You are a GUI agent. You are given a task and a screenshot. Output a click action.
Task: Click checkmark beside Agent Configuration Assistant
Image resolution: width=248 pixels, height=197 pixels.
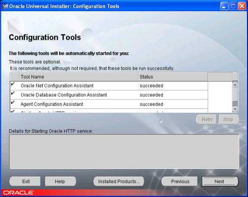click(x=13, y=102)
